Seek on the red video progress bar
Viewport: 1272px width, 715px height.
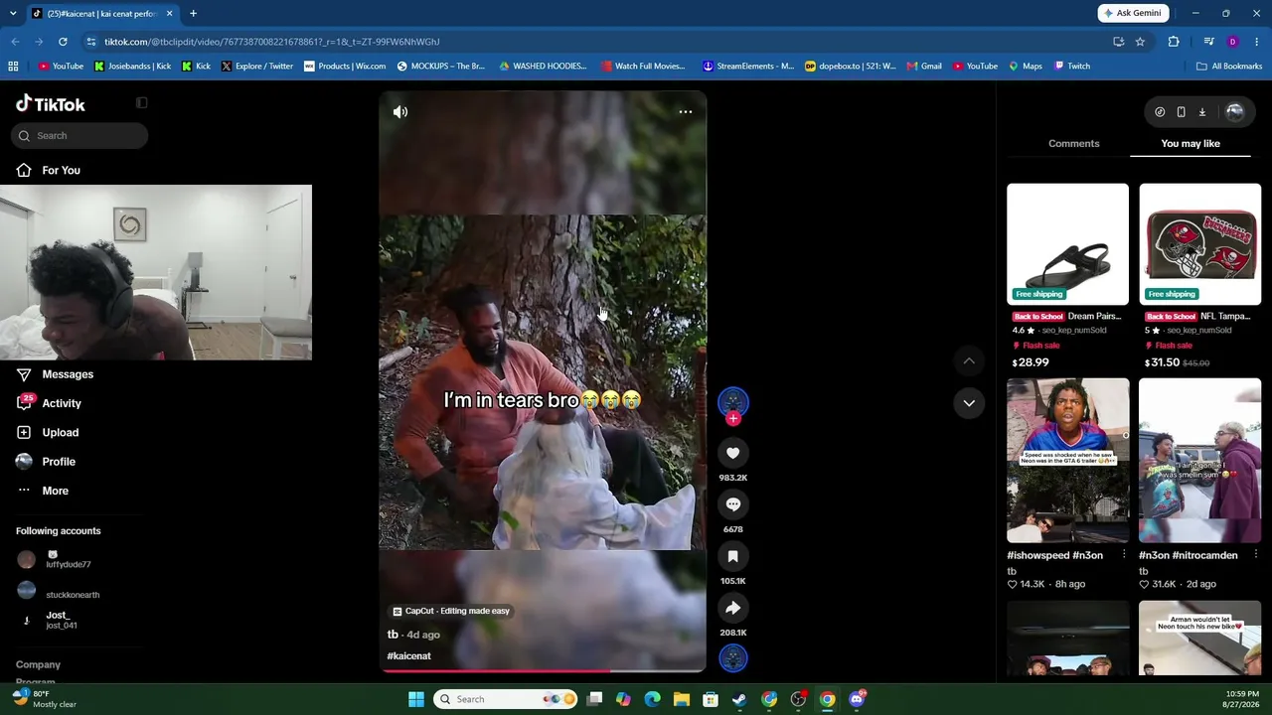coord(543,670)
